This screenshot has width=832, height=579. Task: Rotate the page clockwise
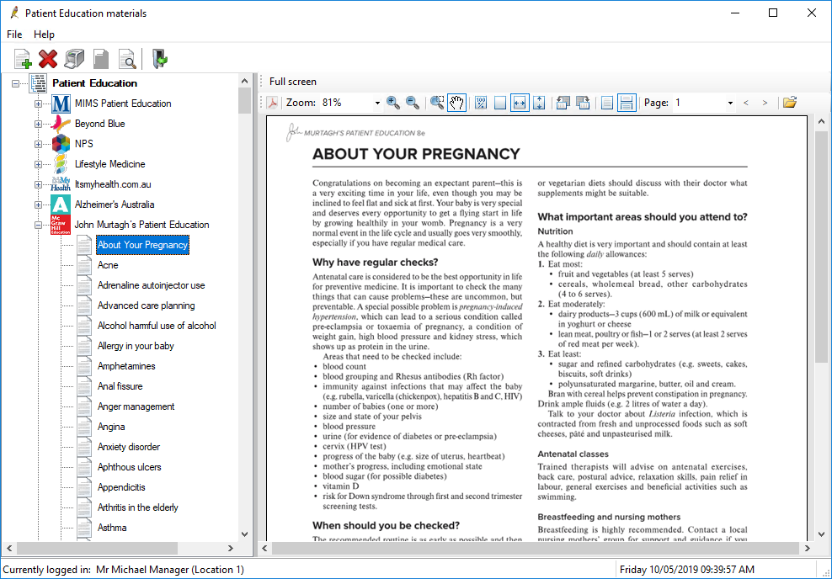(583, 103)
